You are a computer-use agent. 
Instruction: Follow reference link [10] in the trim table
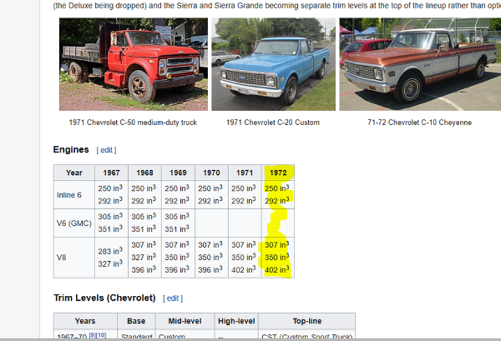pyautogui.click(x=101, y=335)
